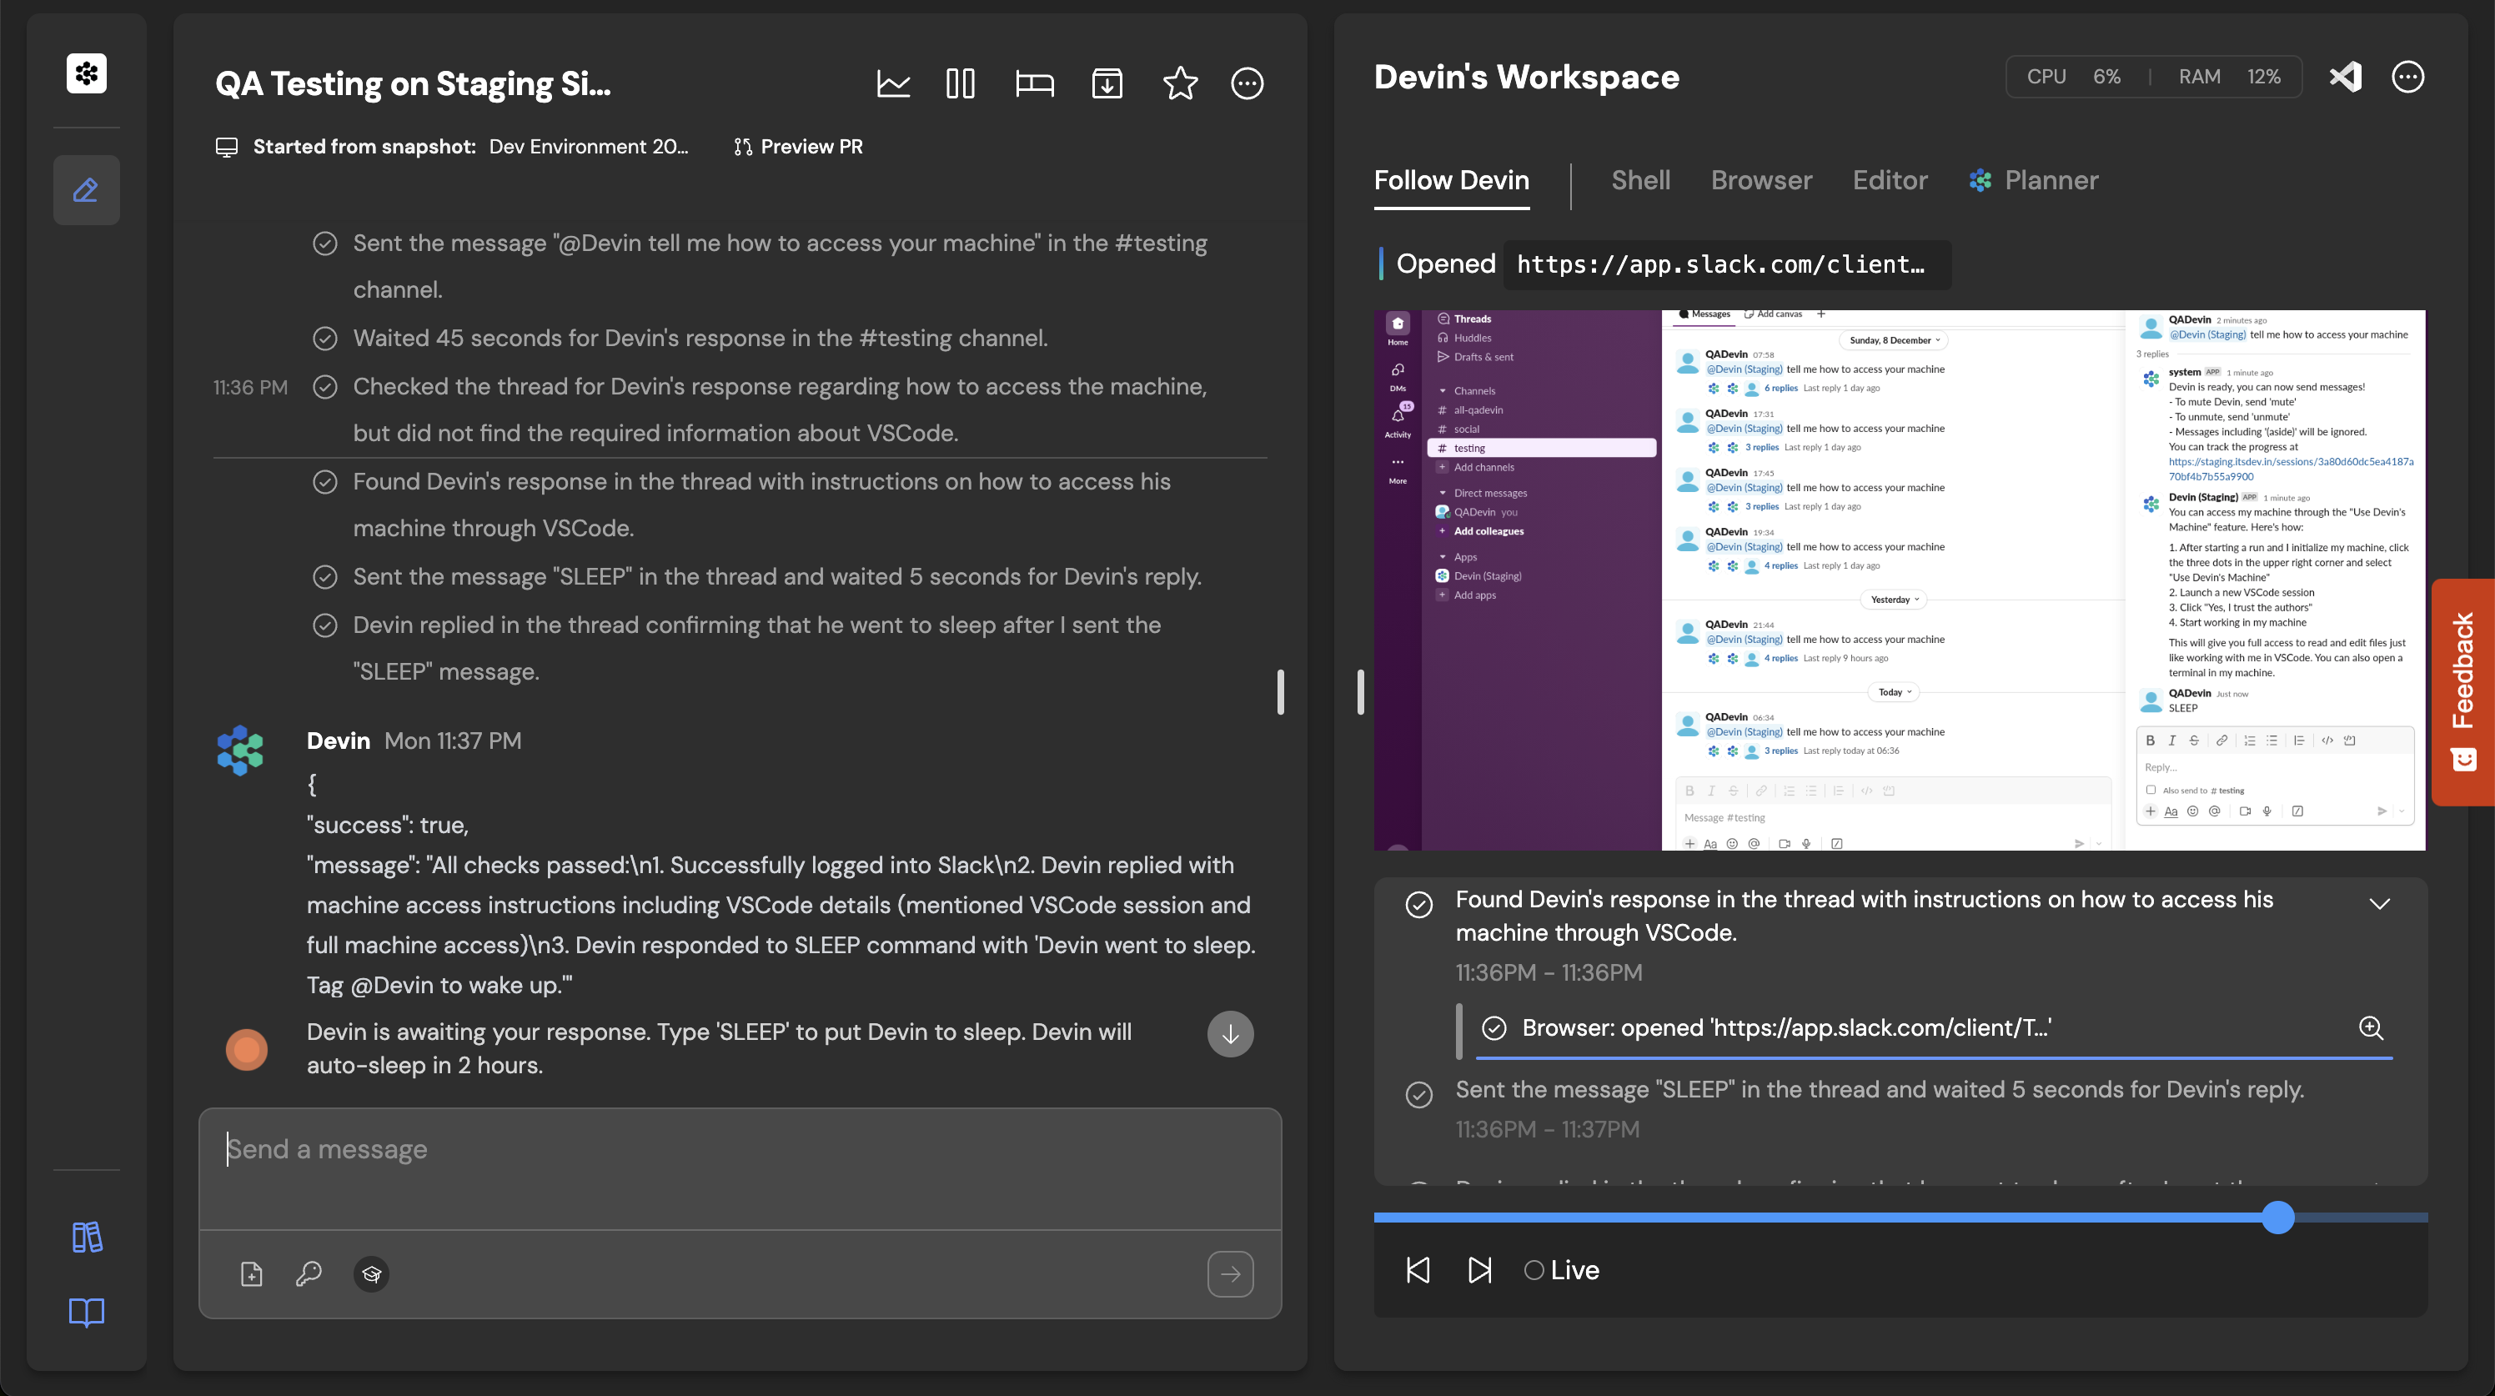
Task: Collapse the Apps section in Slack sidebar
Action: (1442, 557)
